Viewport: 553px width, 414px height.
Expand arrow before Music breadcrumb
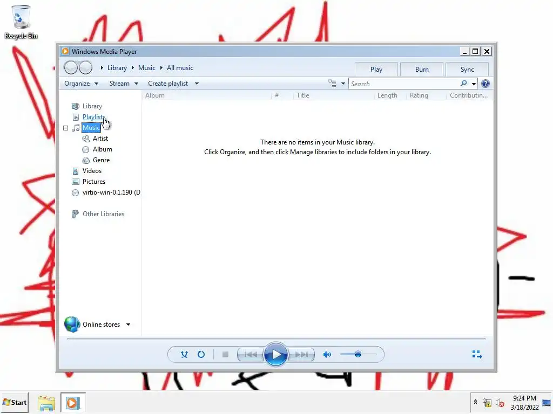pyautogui.click(x=133, y=67)
